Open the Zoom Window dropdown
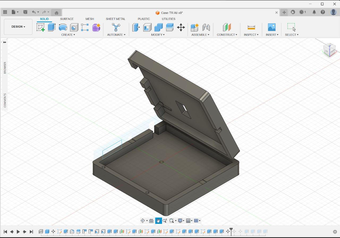The height and width of the screenshot is (238, 340). tap(173, 221)
